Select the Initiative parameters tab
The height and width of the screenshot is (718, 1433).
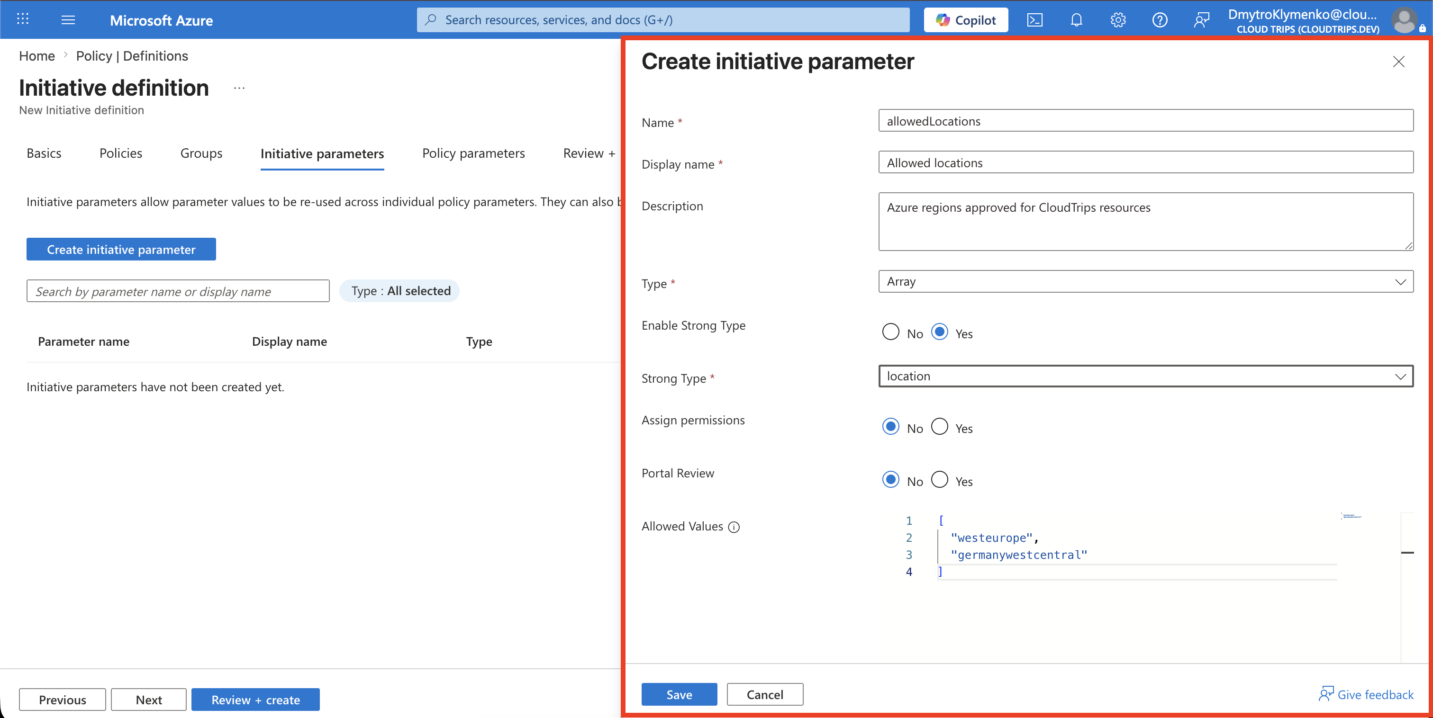322,154
